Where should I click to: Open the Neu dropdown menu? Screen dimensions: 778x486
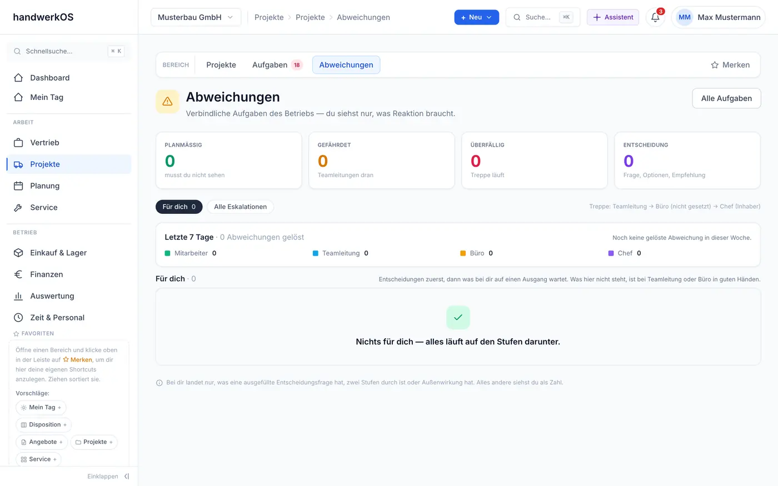point(476,17)
